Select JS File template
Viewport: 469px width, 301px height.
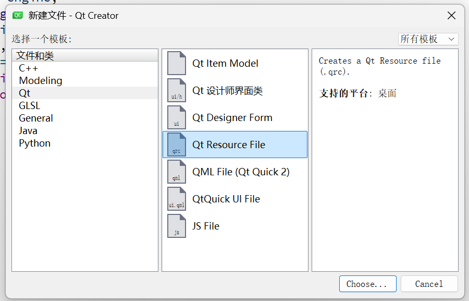coord(235,226)
